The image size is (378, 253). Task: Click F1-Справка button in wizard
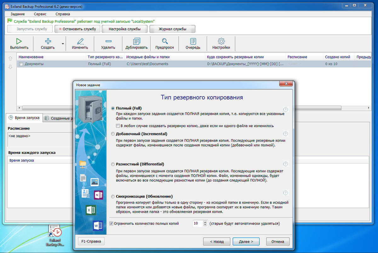(91, 241)
